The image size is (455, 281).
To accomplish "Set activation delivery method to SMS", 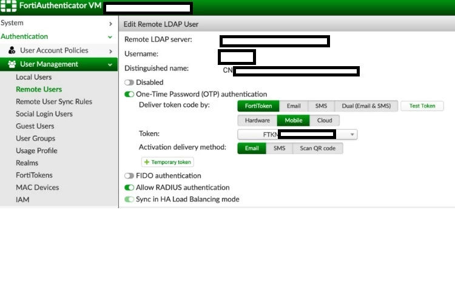I will pos(280,148).
